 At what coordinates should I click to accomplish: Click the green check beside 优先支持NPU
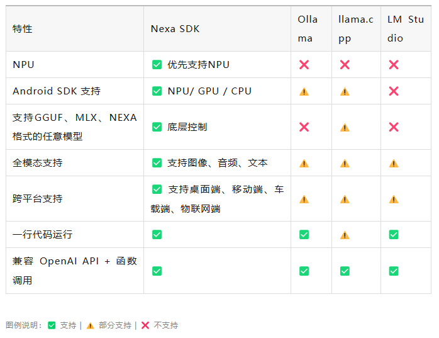tap(157, 65)
